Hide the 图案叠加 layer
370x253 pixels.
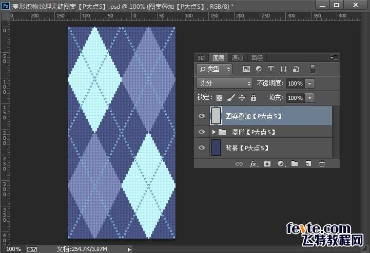(x=201, y=116)
